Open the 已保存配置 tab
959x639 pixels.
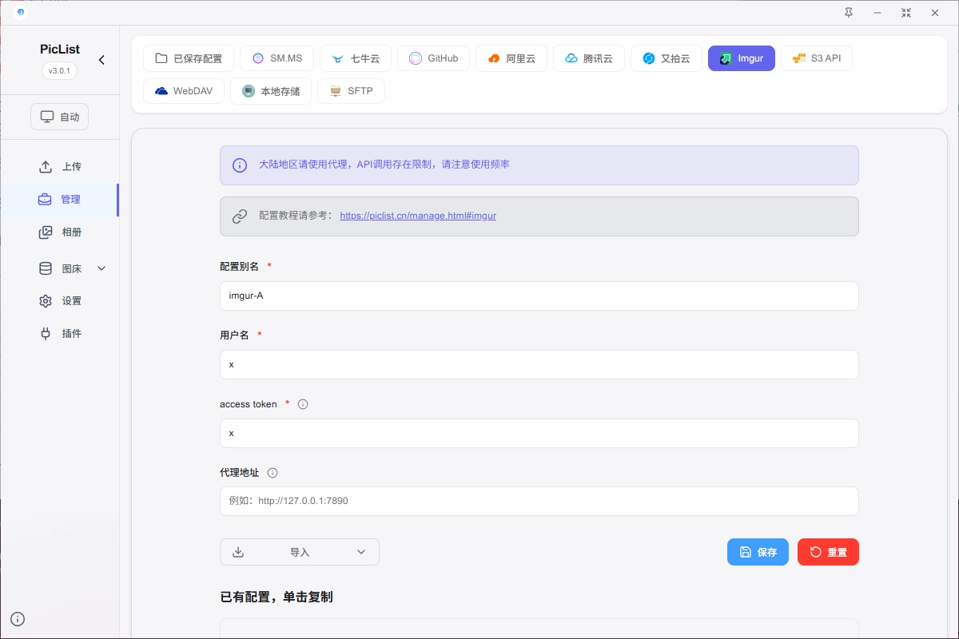pos(189,58)
